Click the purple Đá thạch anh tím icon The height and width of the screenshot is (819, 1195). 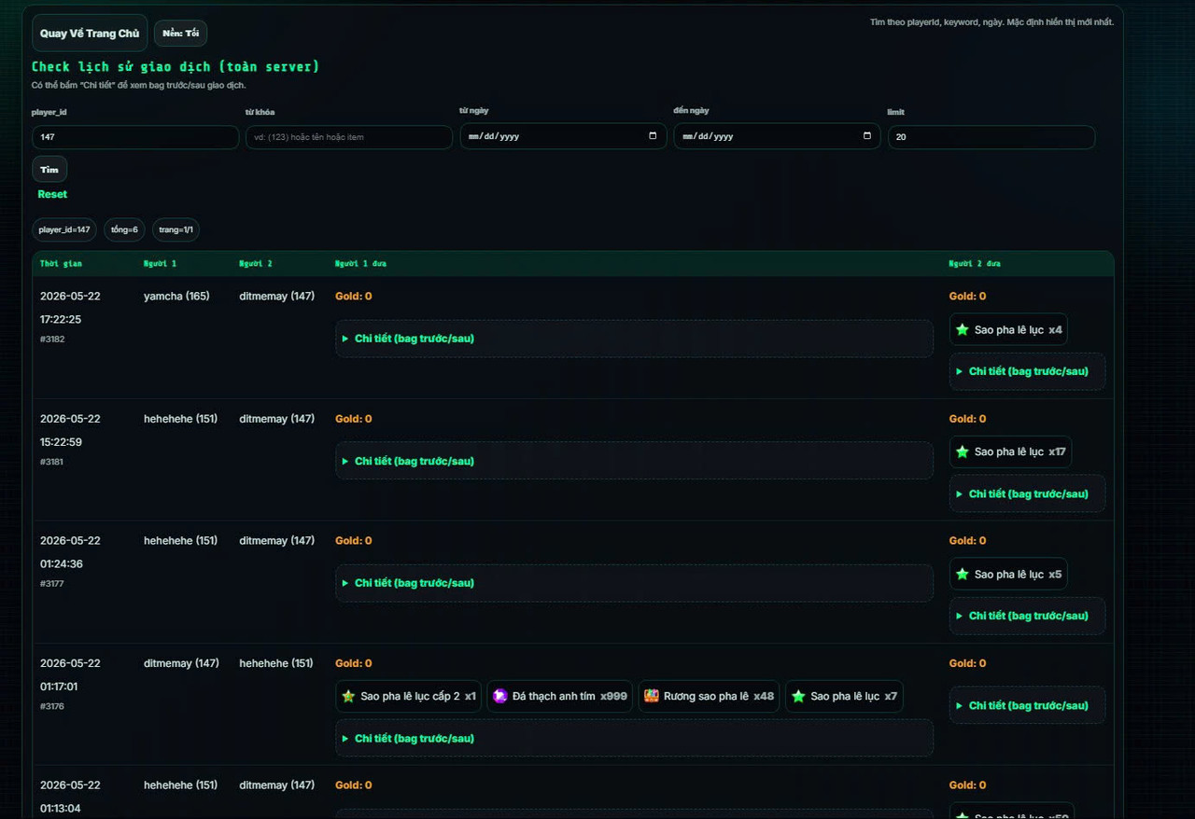pyautogui.click(x=499, y=696)
